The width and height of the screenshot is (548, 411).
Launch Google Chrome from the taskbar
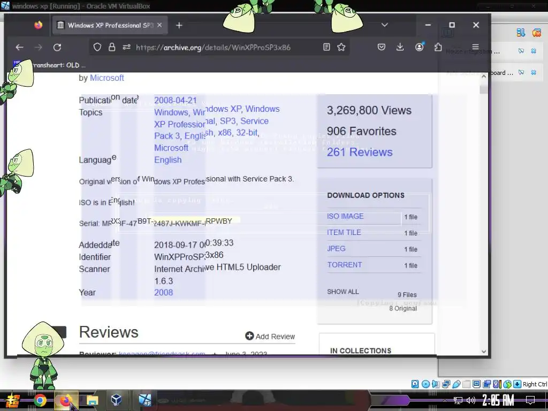pyautogui.click(x=40, y=400)
